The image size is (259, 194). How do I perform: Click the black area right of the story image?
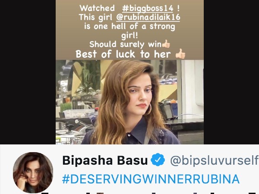pyautogui.click(x=231, y=72)
